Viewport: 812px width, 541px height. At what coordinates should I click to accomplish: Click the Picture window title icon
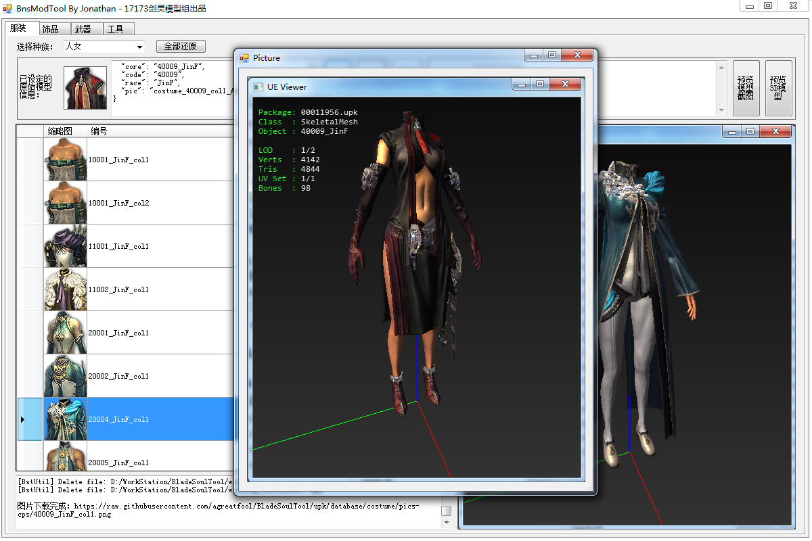click(x=244, y=57)
